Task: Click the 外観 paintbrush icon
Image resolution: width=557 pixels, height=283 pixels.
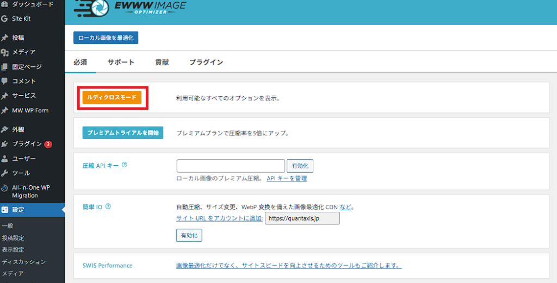Action: pos(5,129)
